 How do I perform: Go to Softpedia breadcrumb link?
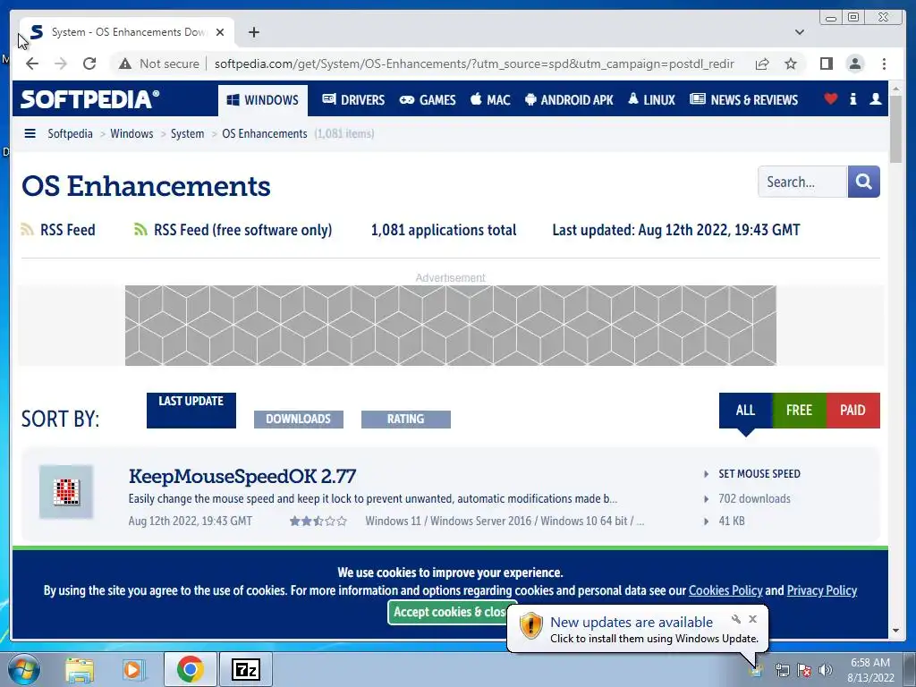click(70, 133)
